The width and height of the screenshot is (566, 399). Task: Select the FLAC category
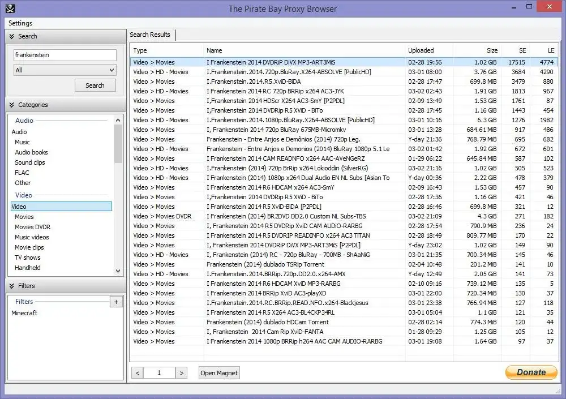click(x=22, y=173)
